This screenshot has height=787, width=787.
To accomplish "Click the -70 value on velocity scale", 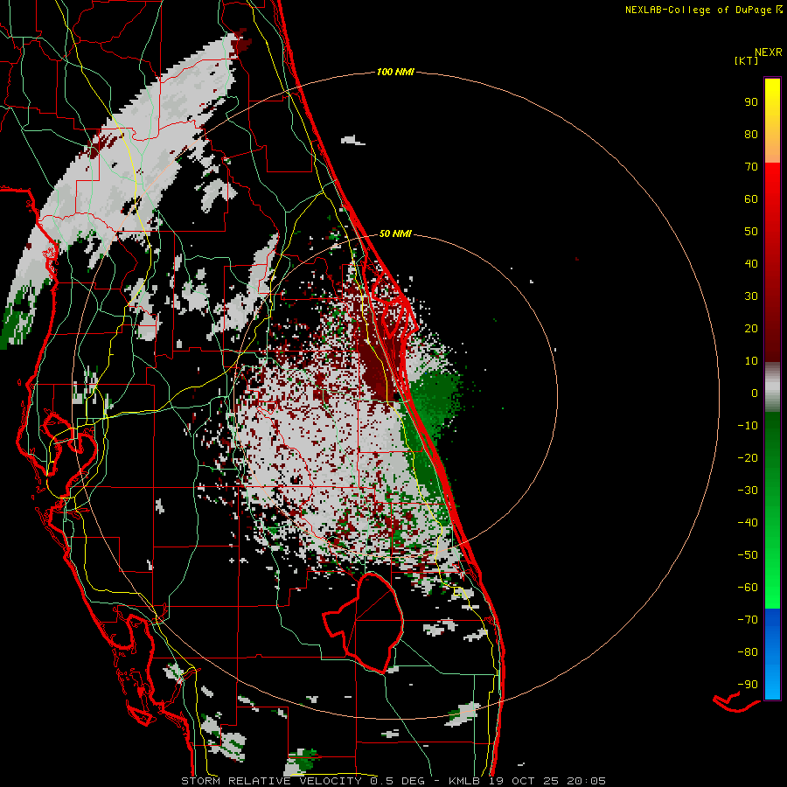I will click(x=748, y=620).
